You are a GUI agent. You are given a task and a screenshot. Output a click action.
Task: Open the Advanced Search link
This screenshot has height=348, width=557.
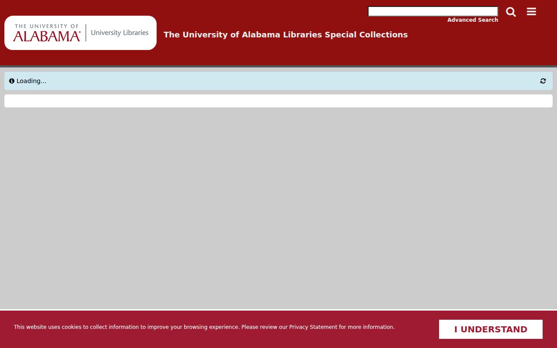[473, 20]
